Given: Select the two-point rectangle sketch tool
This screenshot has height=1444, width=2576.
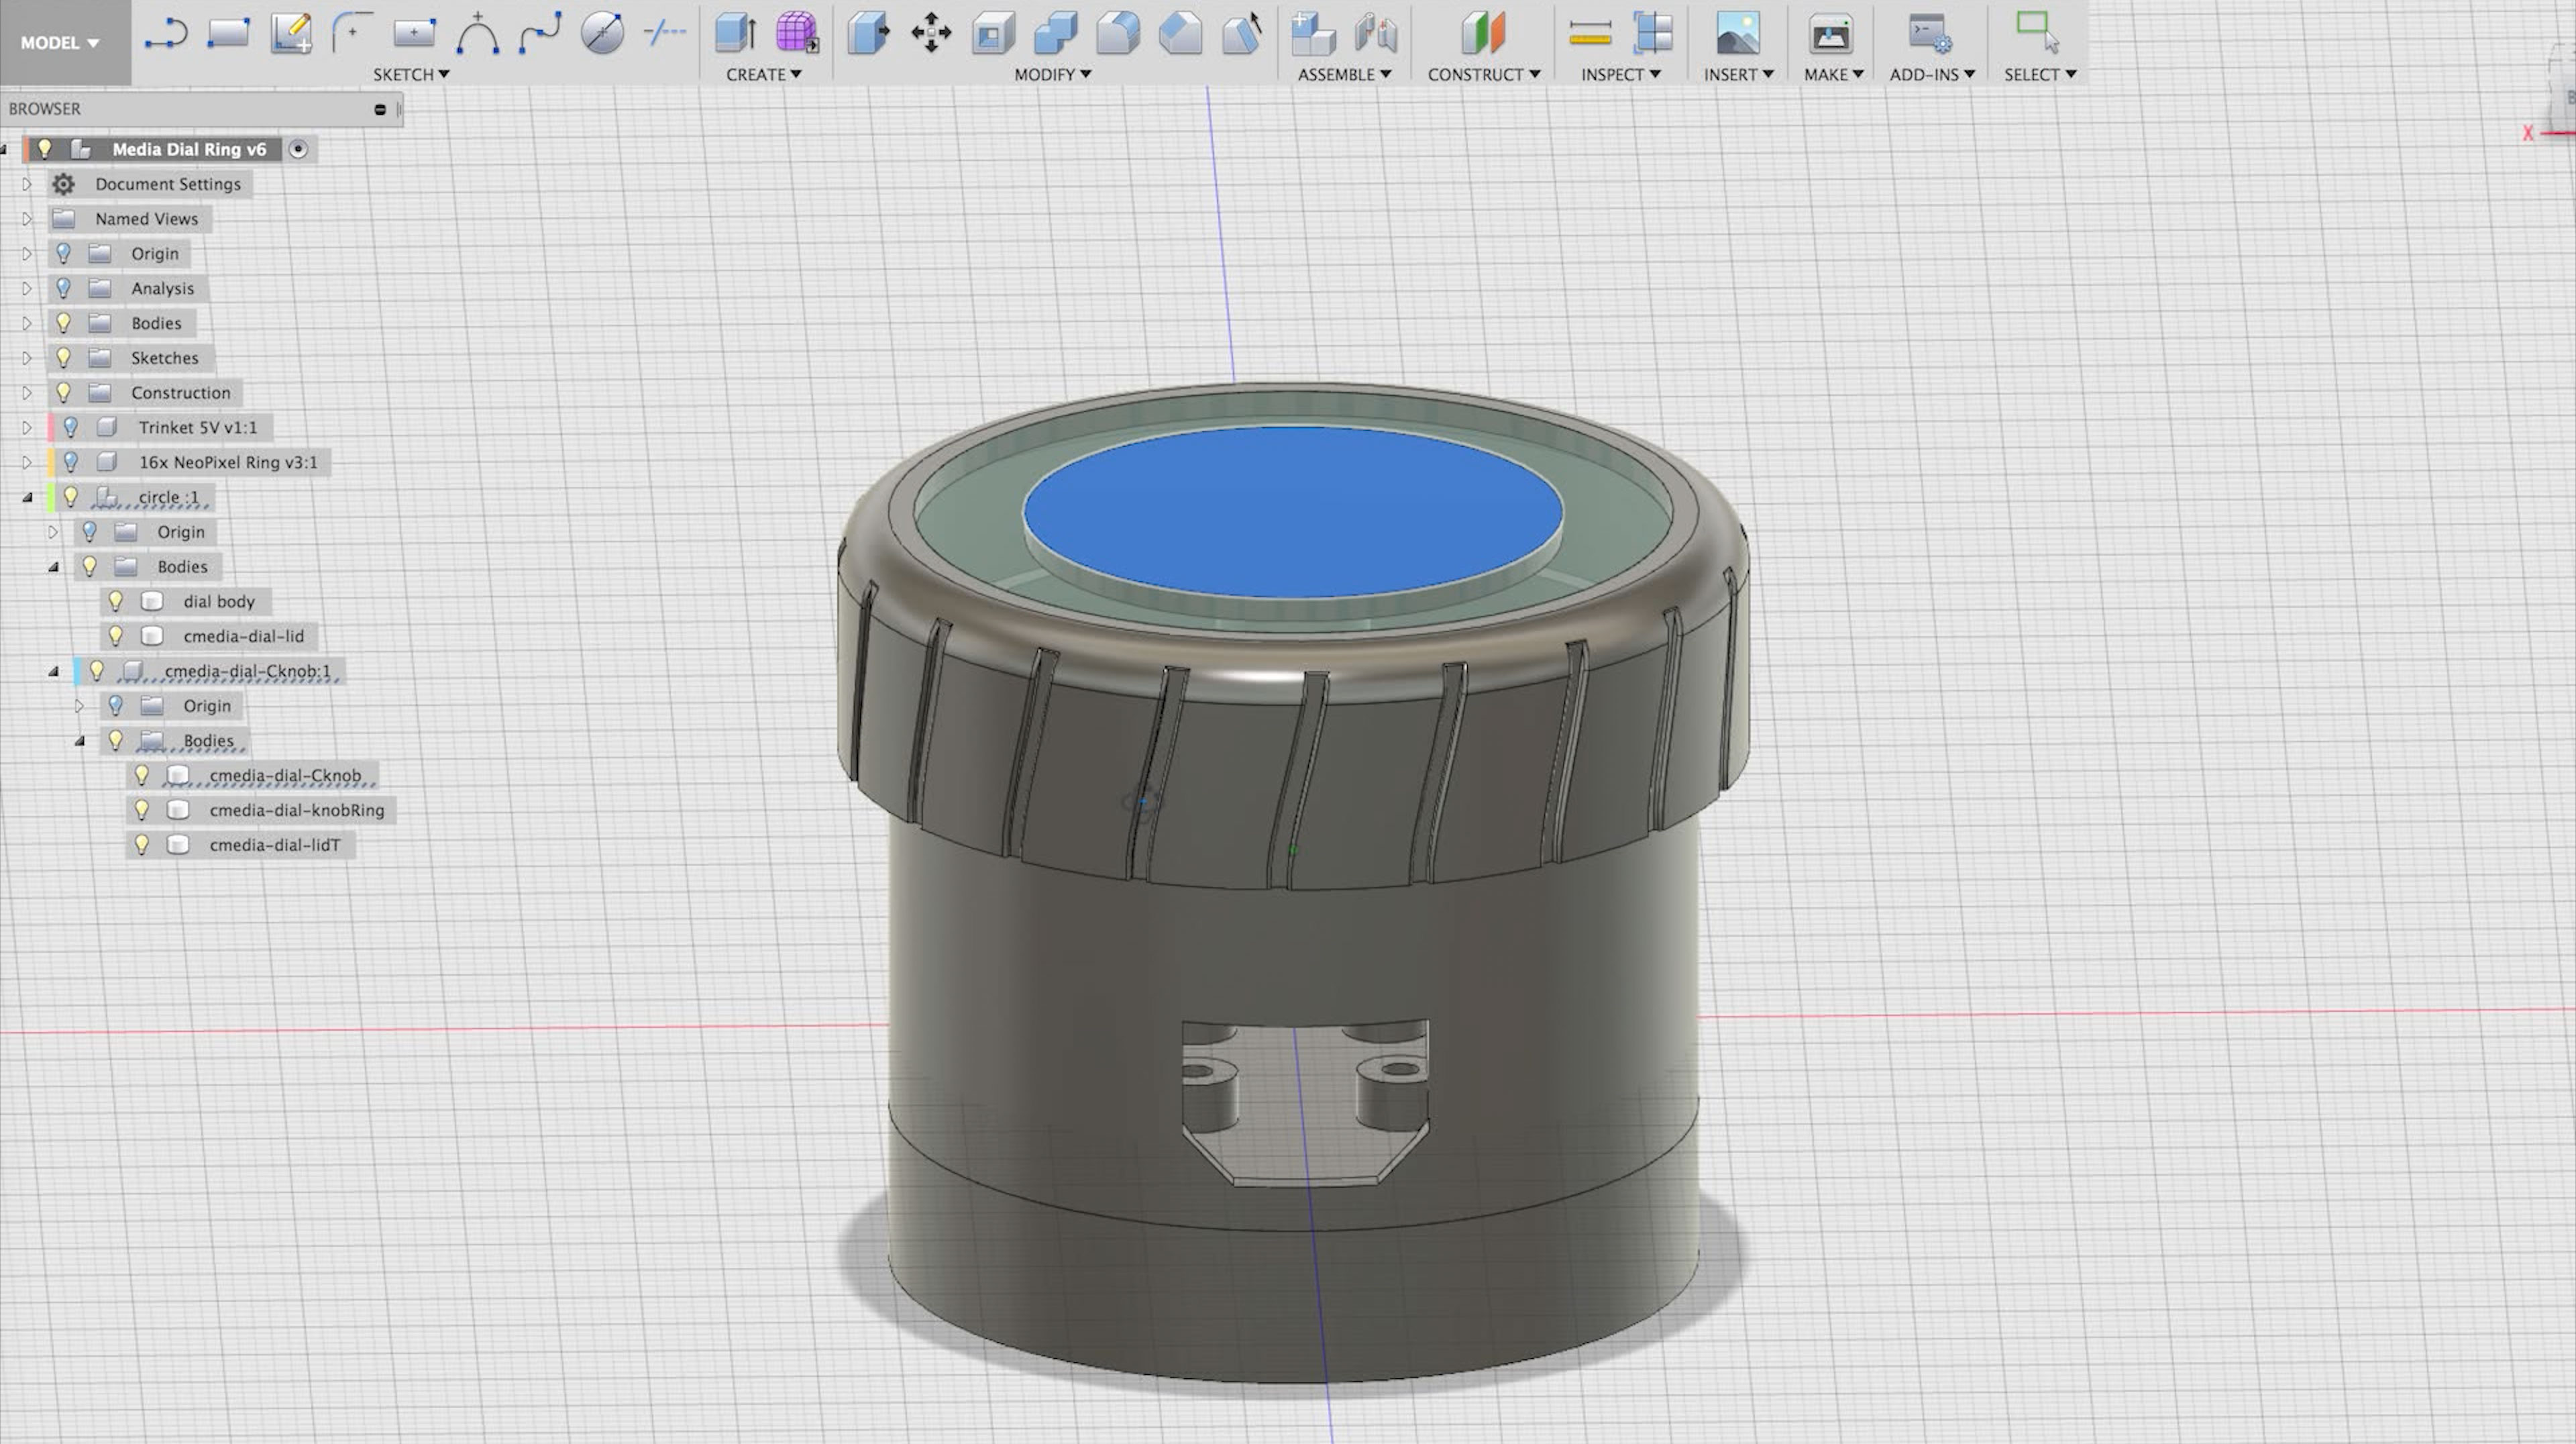Looking at the screenshot, I should (228, 33).
